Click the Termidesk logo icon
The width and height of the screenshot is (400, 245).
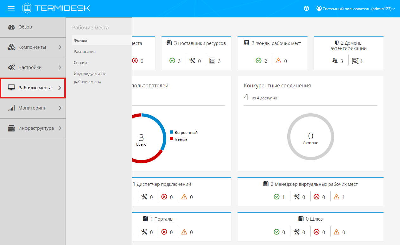coord(27,8)
